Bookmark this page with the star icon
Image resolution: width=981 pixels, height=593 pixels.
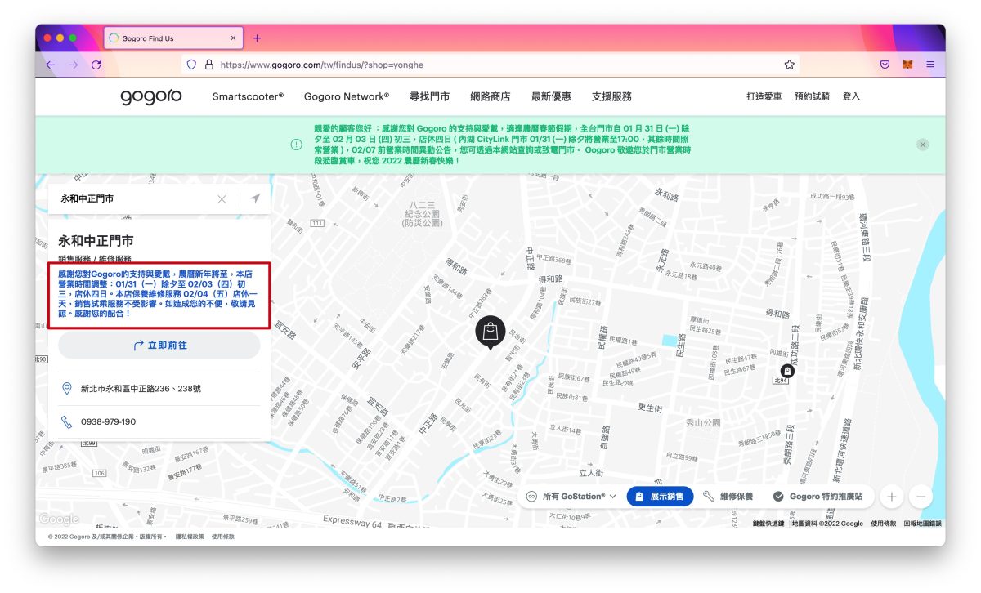pyautogui.click(x=789, y=65)
